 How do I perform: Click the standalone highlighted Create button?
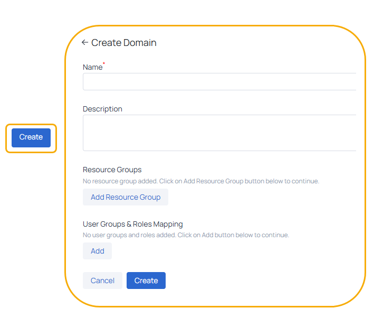pyautogui.click(x=31, y=138)
